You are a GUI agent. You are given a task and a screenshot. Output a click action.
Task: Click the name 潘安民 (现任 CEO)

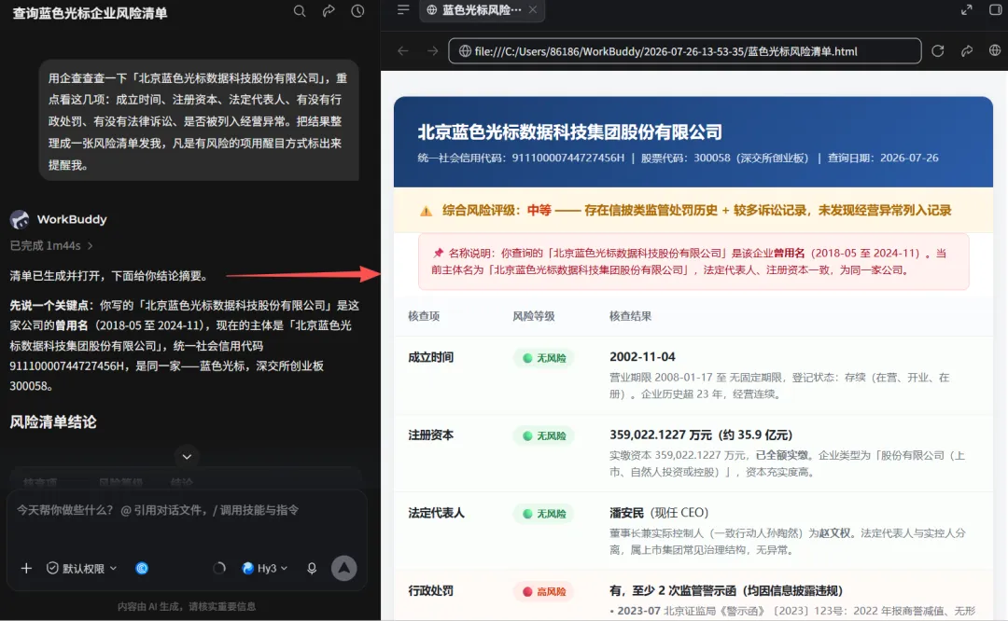point(659,513)
